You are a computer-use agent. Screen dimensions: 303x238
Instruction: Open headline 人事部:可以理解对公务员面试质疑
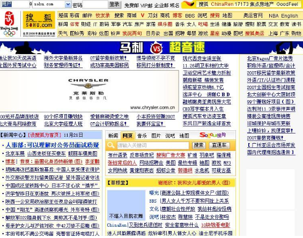[52, 145]
